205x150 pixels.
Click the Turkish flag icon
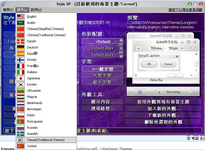pos(20,146)
